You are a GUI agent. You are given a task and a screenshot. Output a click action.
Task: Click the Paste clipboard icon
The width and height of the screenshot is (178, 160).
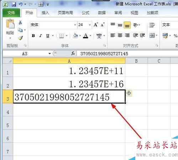click(10, 24)
